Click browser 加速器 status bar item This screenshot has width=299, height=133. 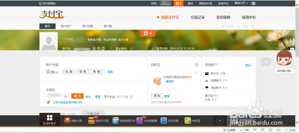pos(230,130)
